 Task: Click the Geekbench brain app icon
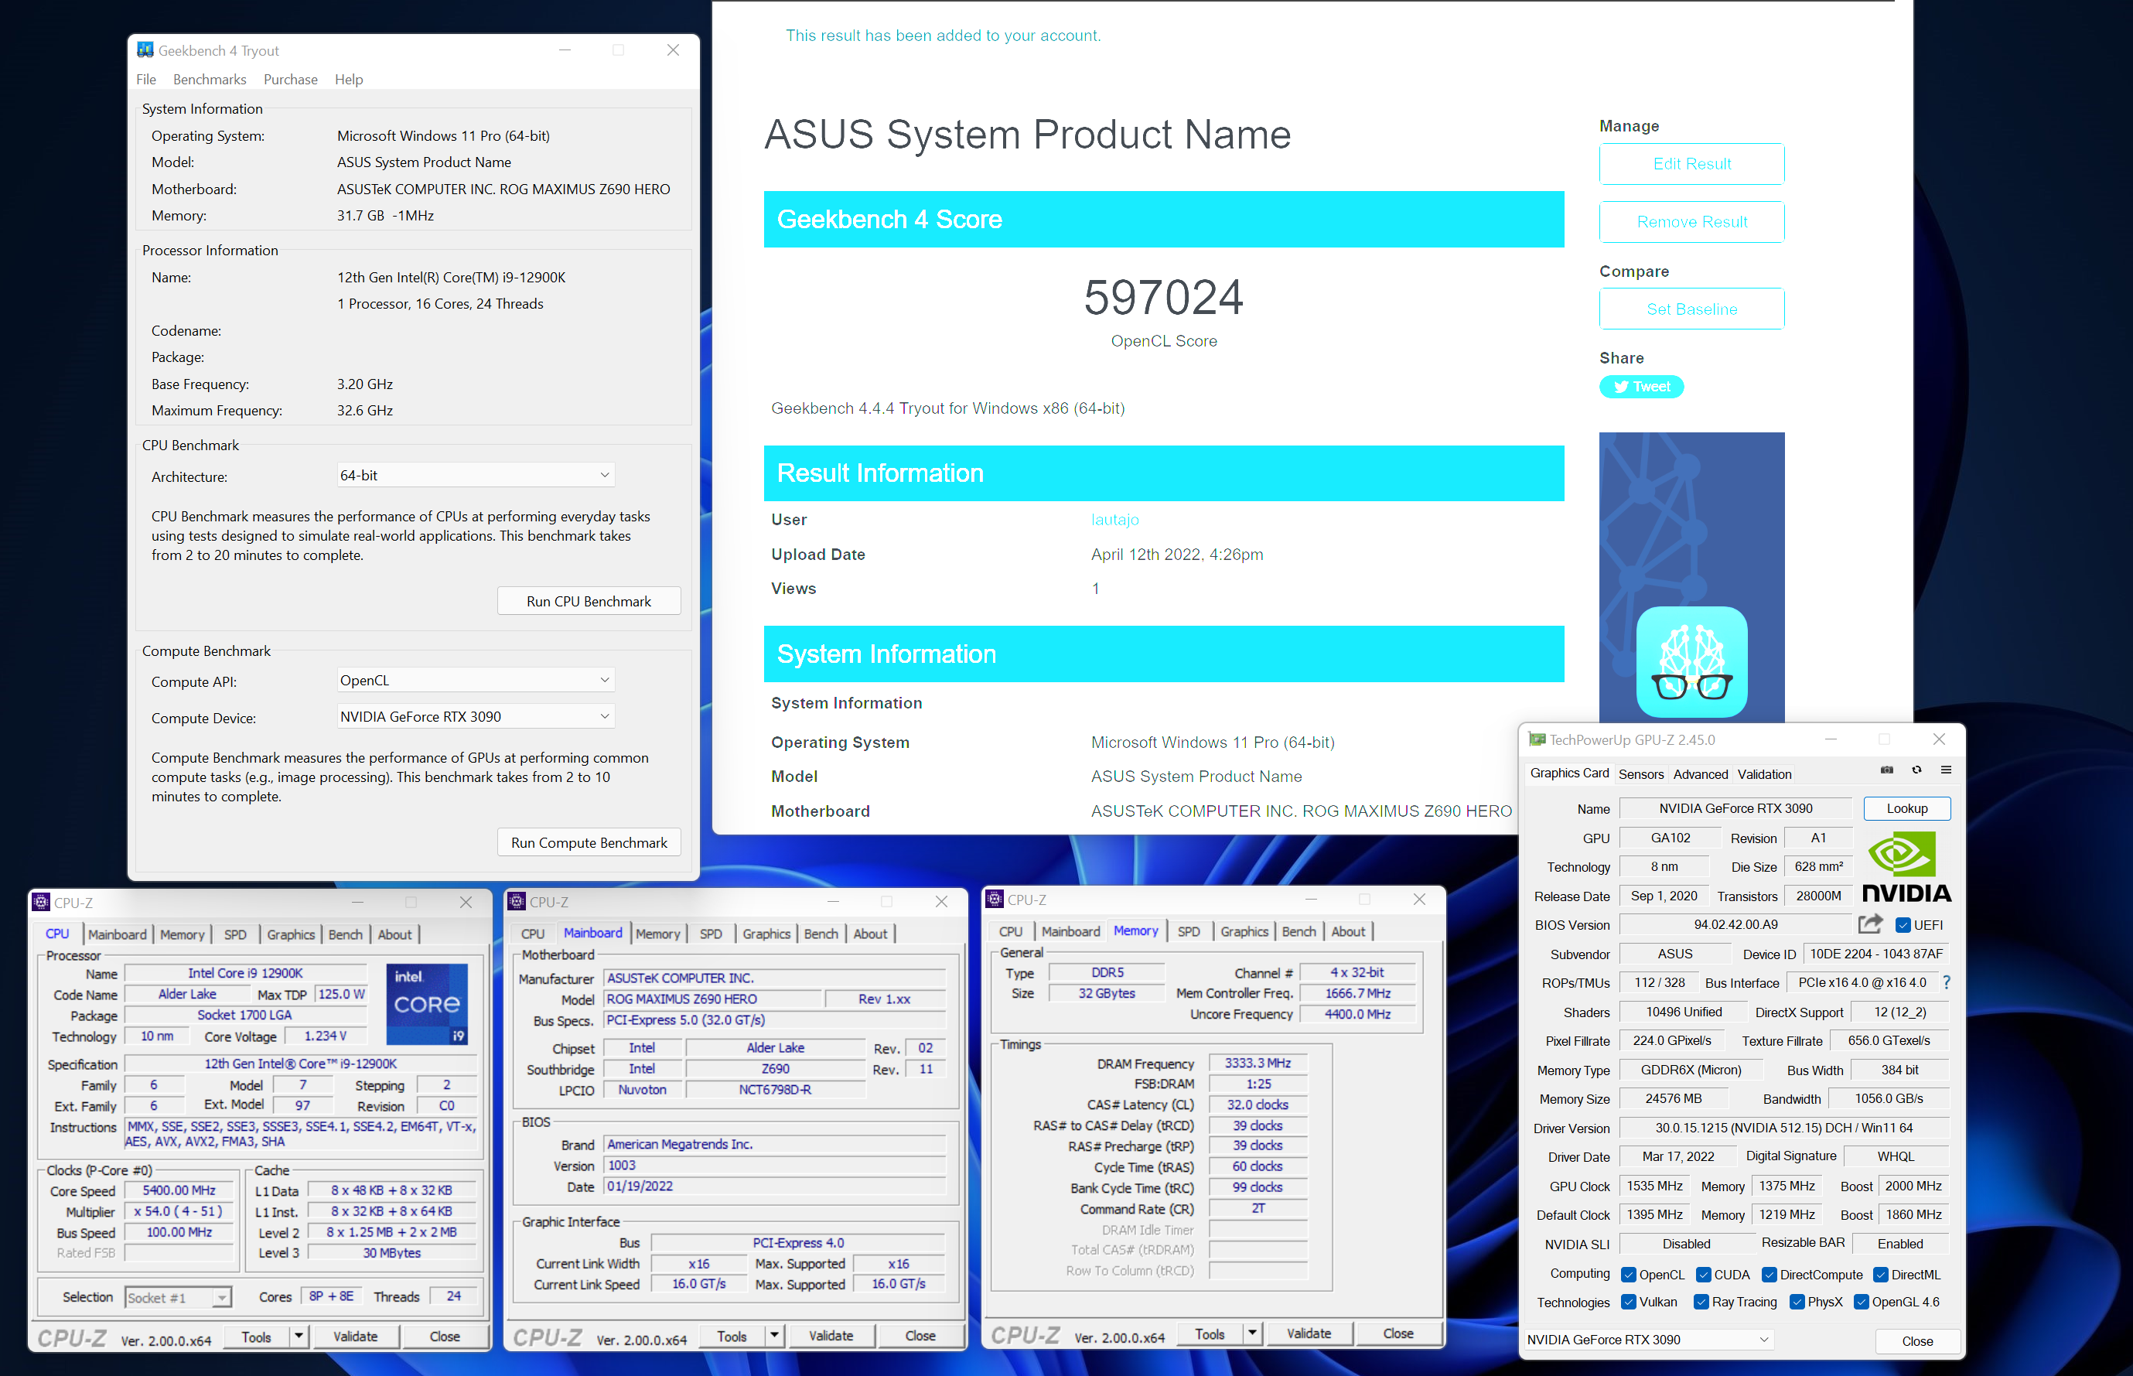point(1691,662)
